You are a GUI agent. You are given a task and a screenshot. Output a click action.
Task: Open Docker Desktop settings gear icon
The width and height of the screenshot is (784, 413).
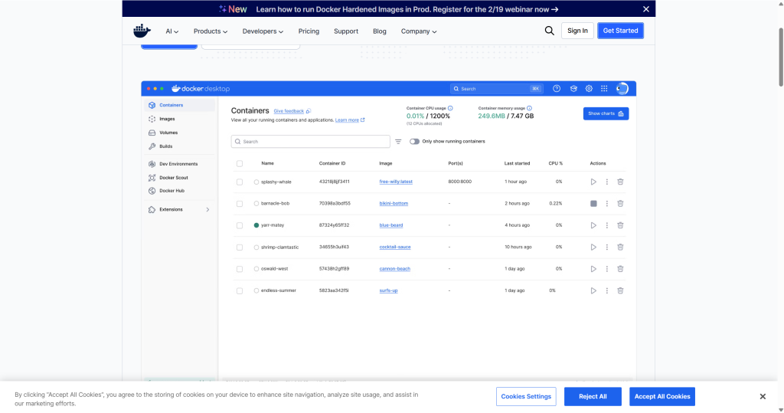point(589,89)
